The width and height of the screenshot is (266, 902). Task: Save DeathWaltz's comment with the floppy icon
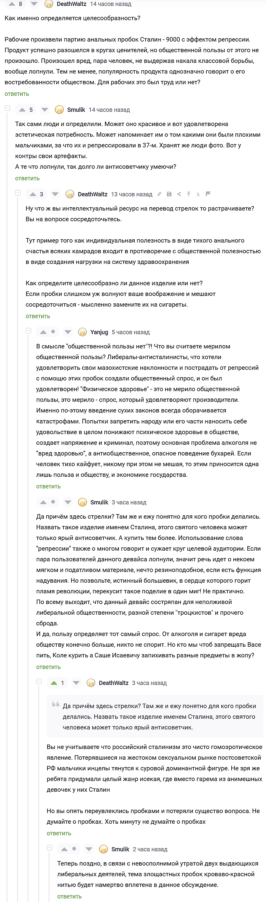169,194
